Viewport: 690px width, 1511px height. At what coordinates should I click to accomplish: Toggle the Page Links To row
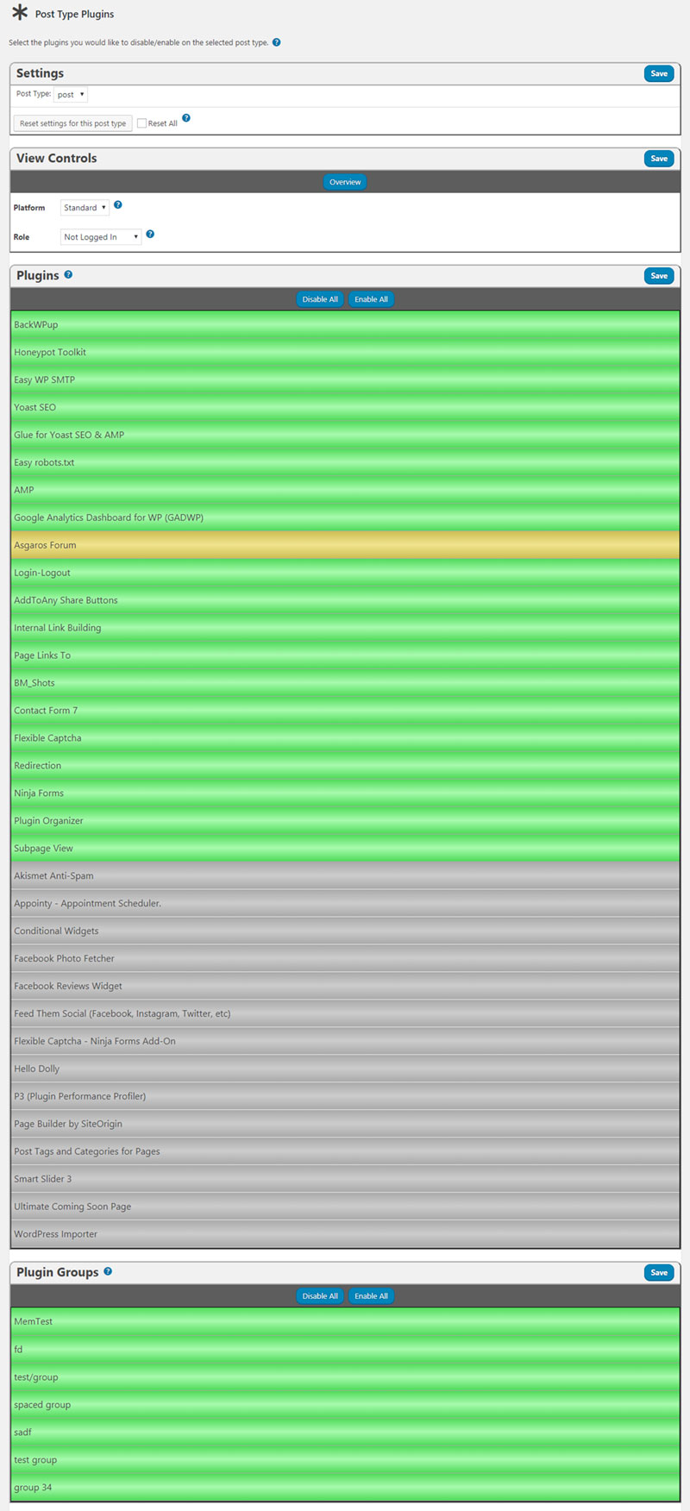pos(345,655)
